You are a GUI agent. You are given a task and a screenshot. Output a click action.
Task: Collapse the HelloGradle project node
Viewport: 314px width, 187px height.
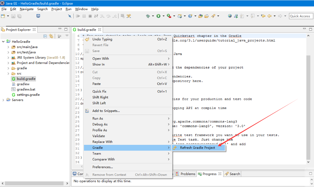[x=3, y=41]
